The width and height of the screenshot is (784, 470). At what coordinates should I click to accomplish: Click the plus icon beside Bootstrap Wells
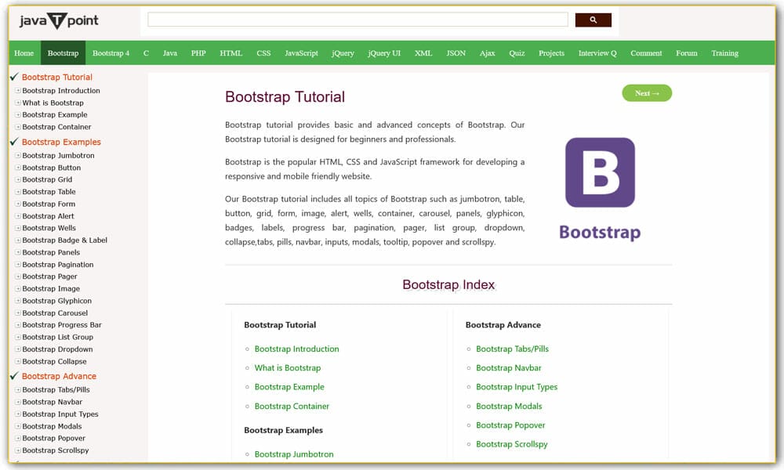point(20,228)
